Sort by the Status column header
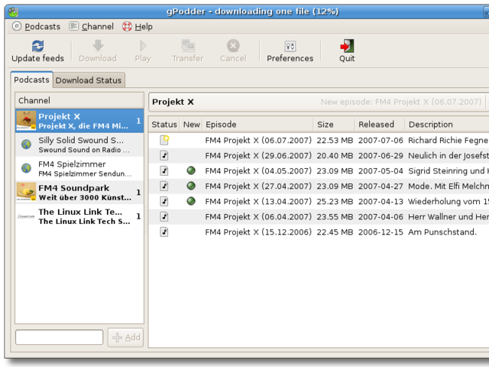489x367 pixels. click(x=164, y=125)
